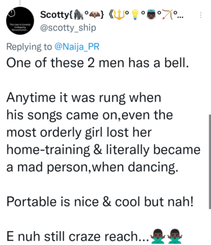211x245 pixels.
Task: Select the second no-gesture man emoji
Action: pyautogui.click(x=175, y=236)
